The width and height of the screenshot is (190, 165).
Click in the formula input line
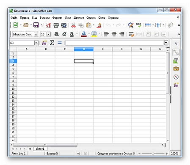114,43
